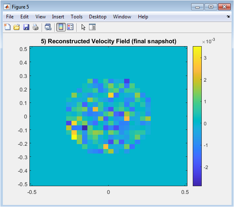Image resolution: width=234 pixels, height=207 pixels.
Task: Open the Help menu
Action: point(143,17)
